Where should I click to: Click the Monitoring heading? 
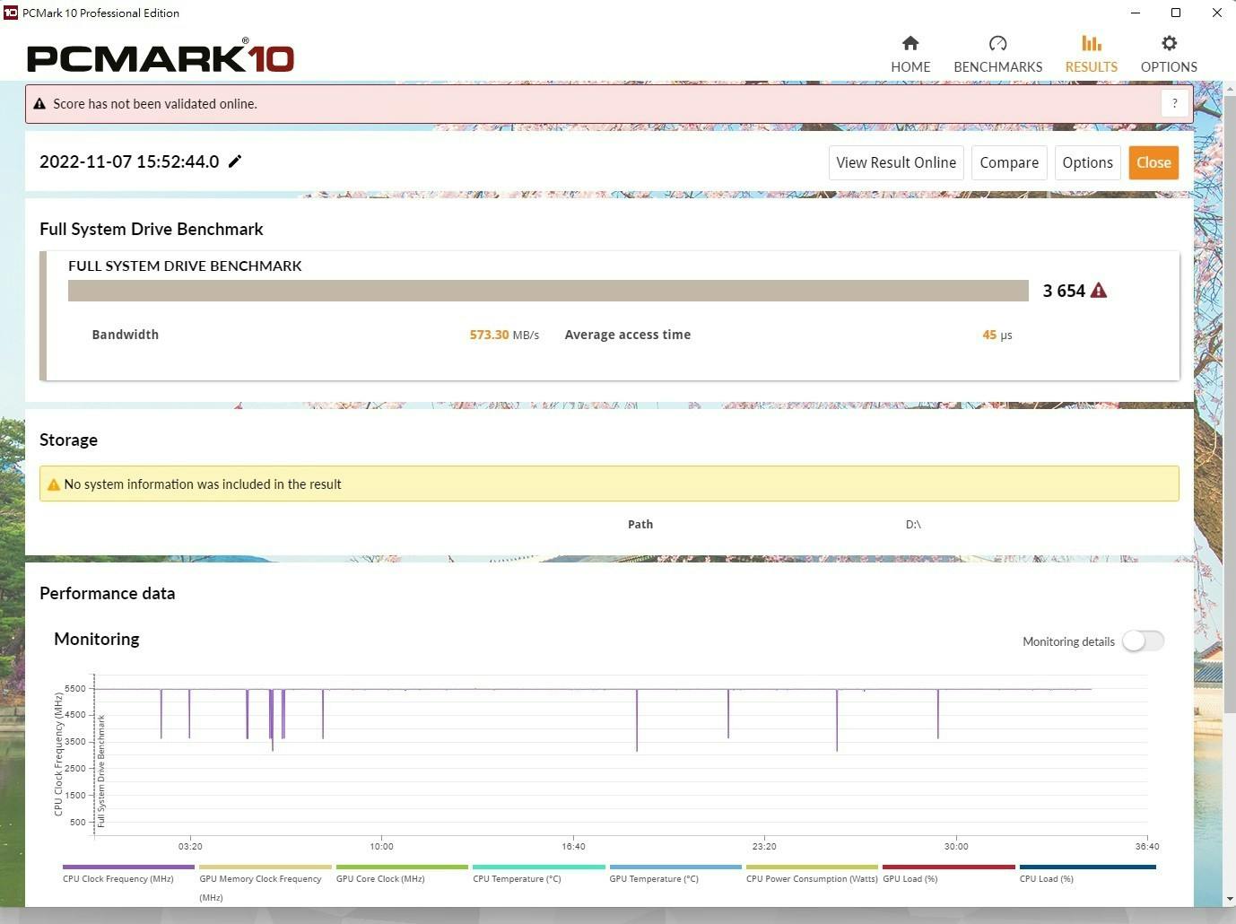[97, 639]
